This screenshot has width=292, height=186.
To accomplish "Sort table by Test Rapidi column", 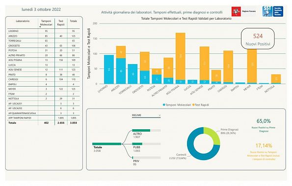I will pyautogui.click(x=61, y=23).
